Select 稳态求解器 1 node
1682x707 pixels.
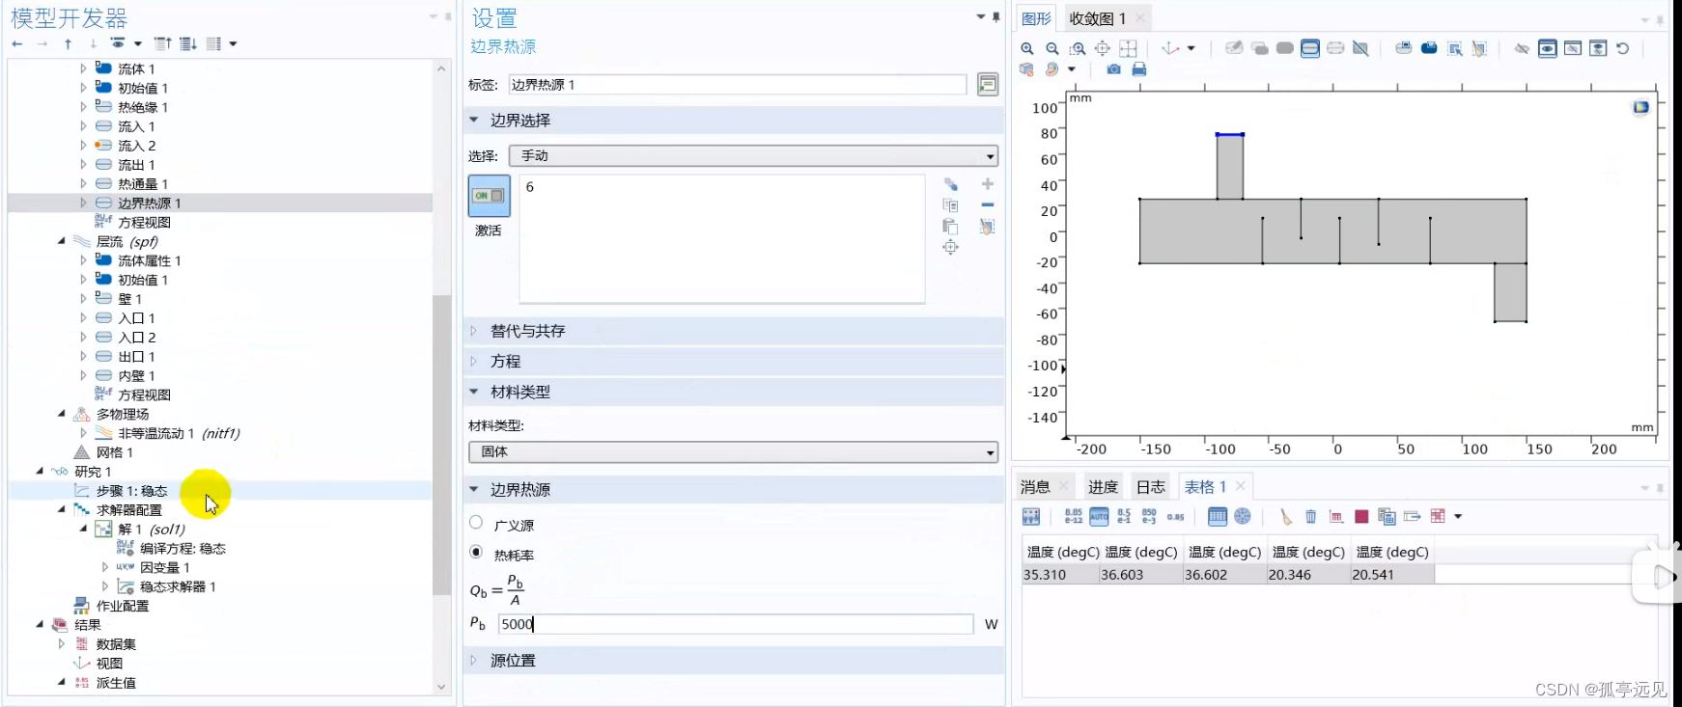[x=178, y=586]
